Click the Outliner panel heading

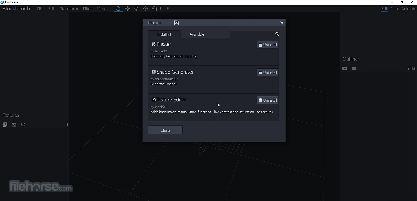(x=351, y=59)
